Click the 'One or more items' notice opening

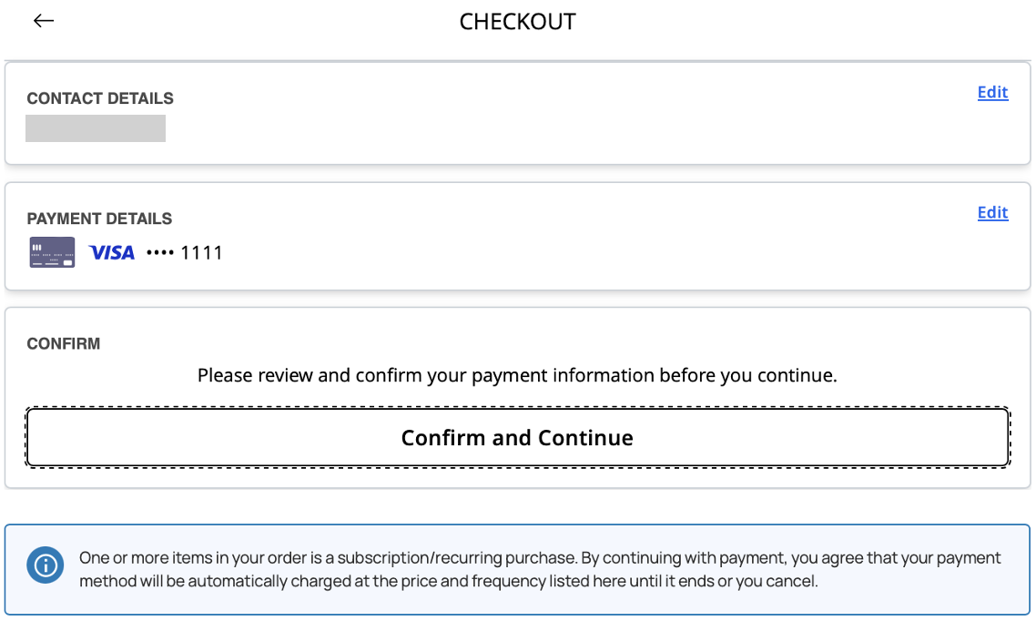click(x=137, y=557)
